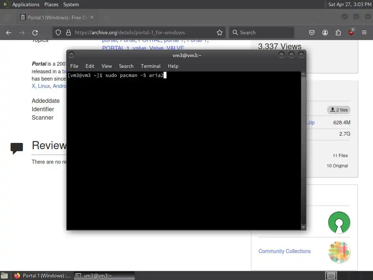This screenshot has height=280, width=373.
Task: Close the Portal 1 (Windows) tab
Action: pos(92,17)
